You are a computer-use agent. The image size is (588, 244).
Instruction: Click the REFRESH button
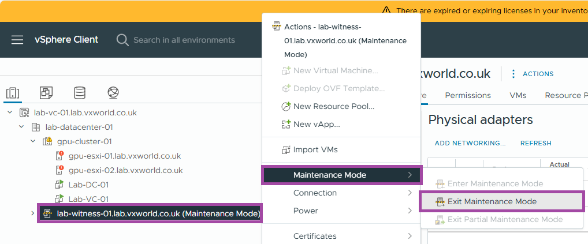pos(535,143)
